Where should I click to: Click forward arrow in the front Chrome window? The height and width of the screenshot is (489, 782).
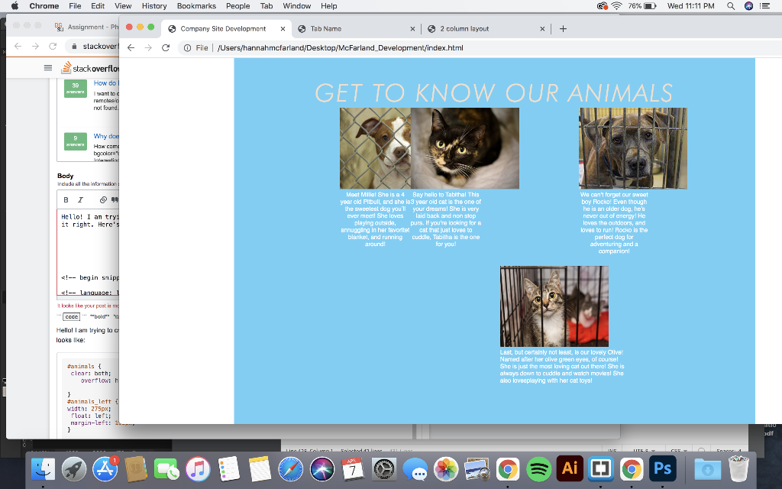[148, 48]
